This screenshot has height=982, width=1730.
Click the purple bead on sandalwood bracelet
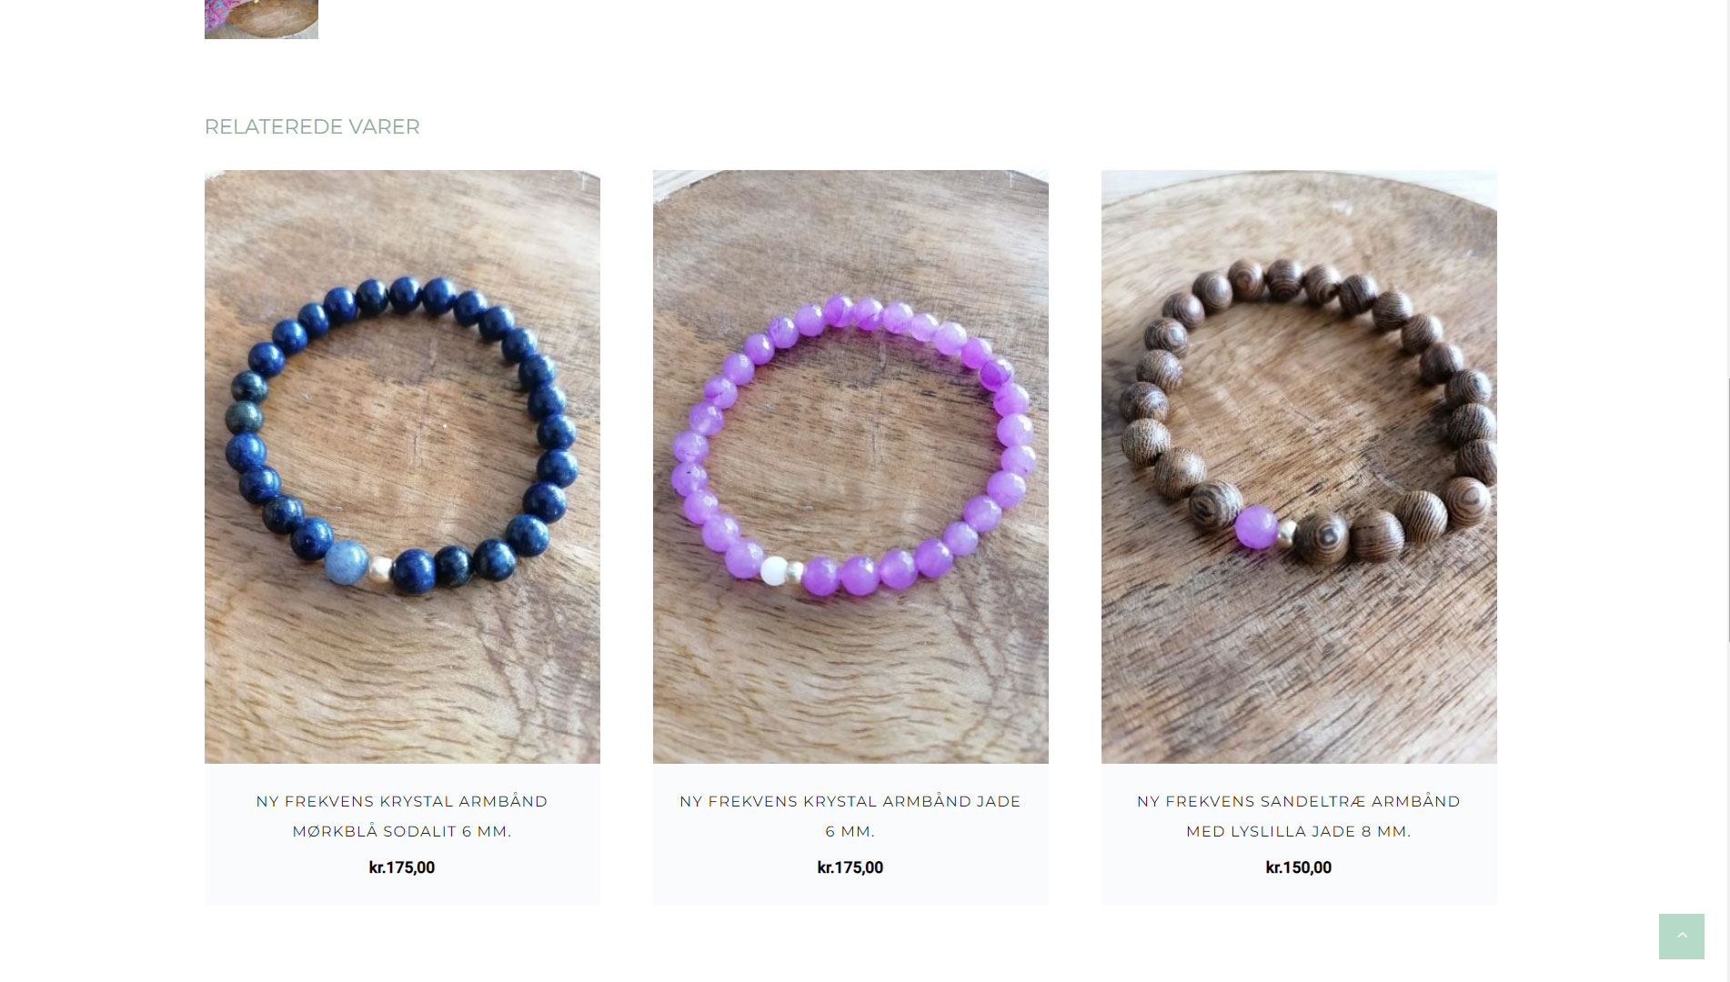pos(1256,527)
